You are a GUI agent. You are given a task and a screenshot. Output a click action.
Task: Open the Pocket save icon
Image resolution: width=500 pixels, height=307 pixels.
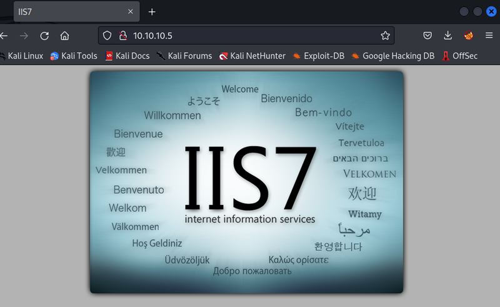[x=427, y=36]
